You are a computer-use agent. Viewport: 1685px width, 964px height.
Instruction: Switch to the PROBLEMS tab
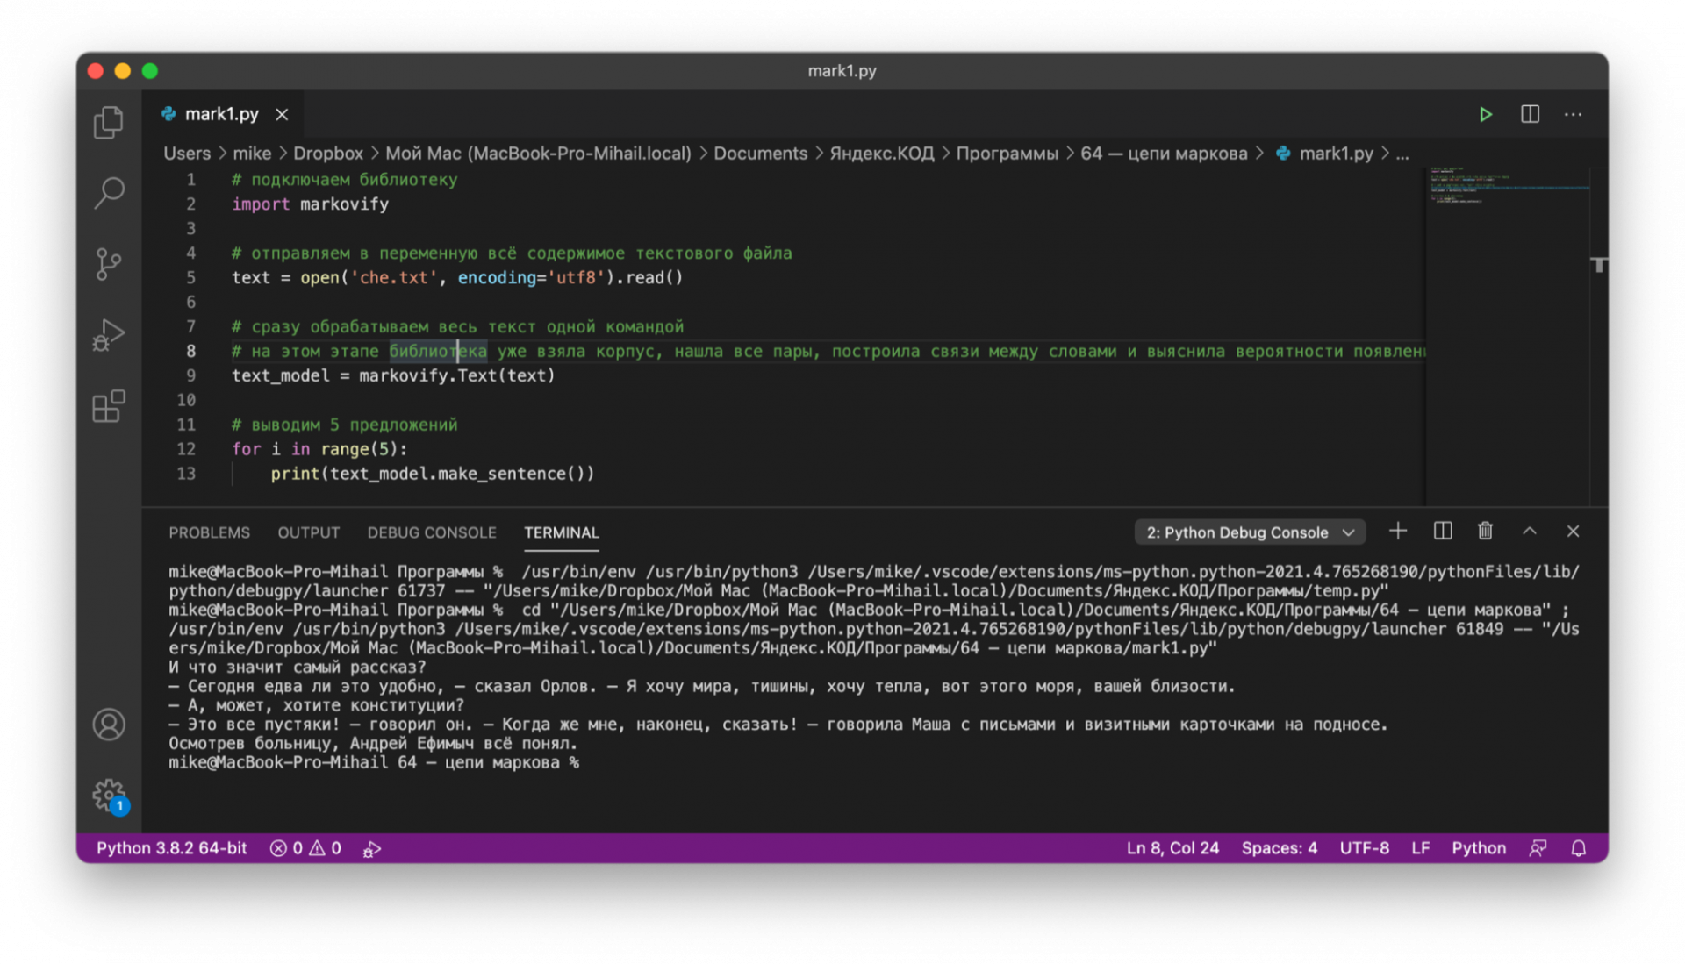tap(209, 532)
